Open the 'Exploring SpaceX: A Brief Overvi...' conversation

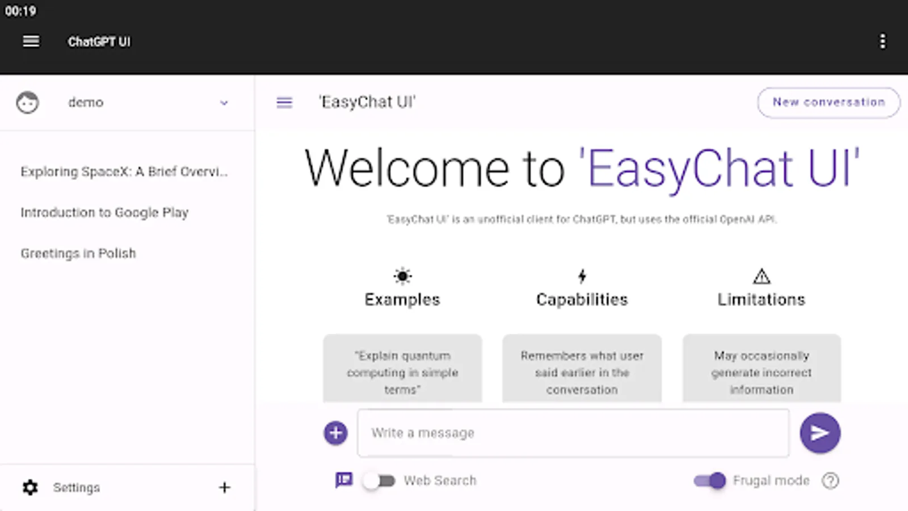tap(124, 171)
